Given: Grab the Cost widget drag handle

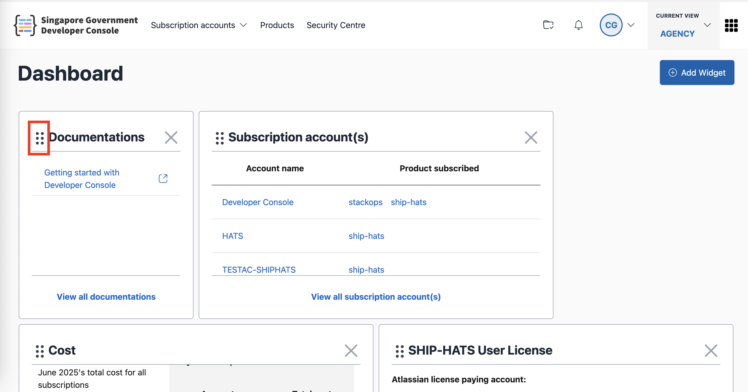Looking at the screenshot, I should click(40, 351).
